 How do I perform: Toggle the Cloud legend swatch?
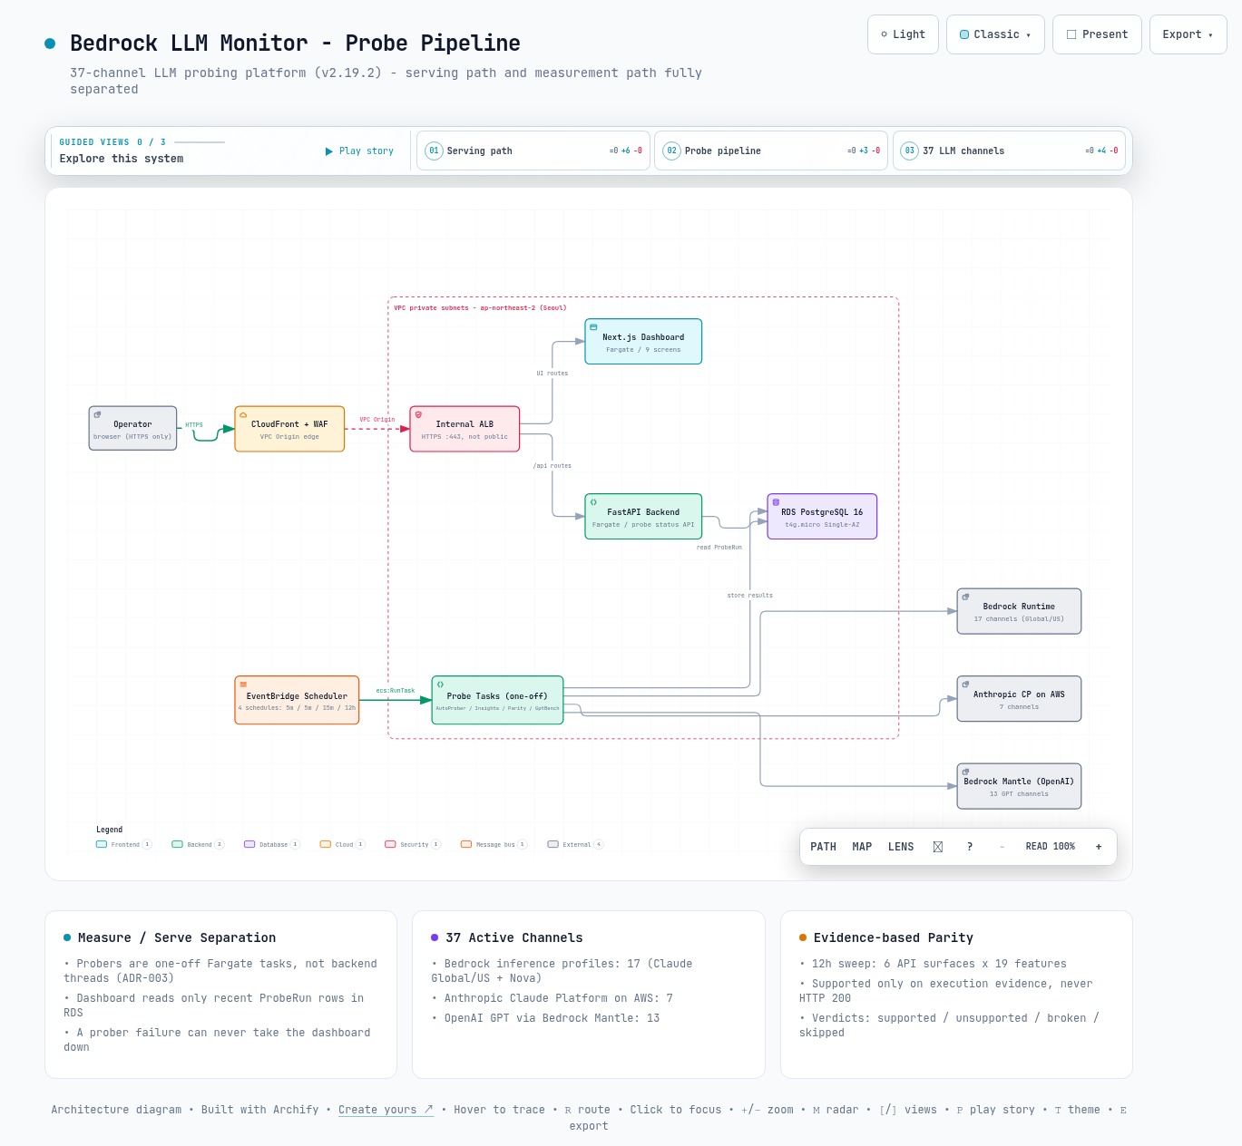pyautogui.click(x=325, y=844)
